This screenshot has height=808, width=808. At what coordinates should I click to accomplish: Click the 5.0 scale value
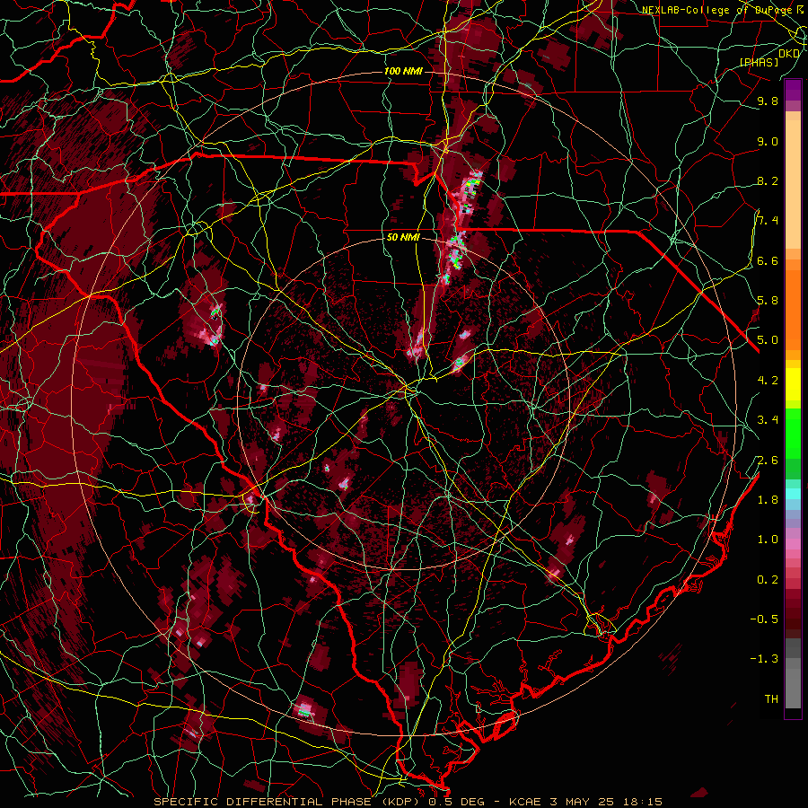pos(768,340)
